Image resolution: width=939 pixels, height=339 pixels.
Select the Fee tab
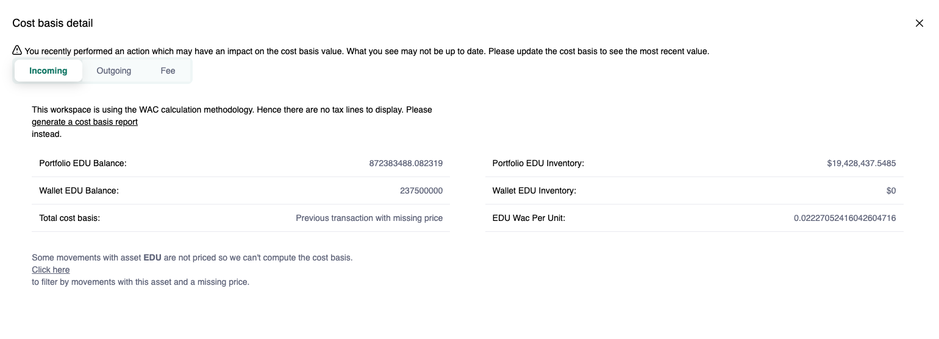click(168, 71)
